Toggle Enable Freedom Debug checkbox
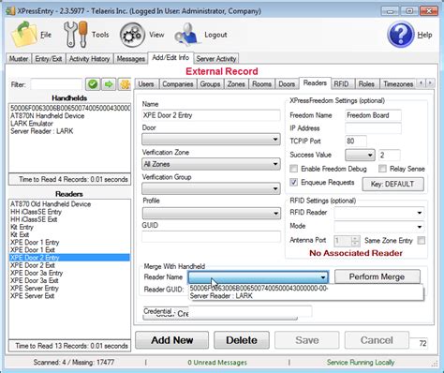This screenshot has height=373, width=444. [x=293, y=169]
